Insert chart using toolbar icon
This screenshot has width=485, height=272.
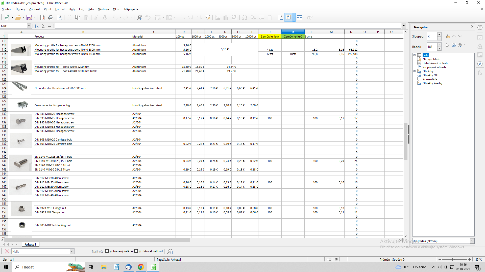pyautogui.click(x=226, y=18)
